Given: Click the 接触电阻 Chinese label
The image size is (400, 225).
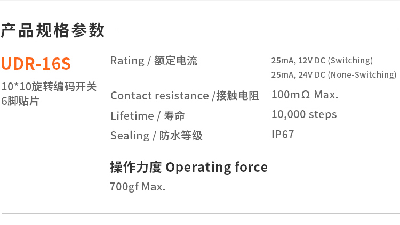Looking at the screenshot, I should pyautogui.click(x=237, y=96).
